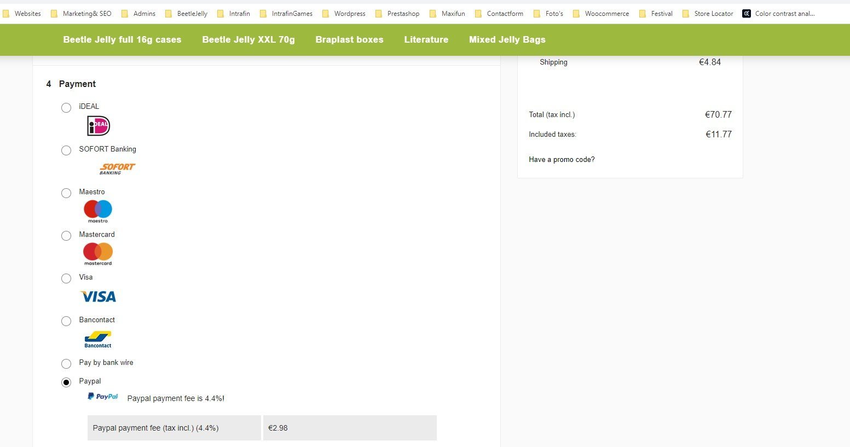Open the Marketing& SEO bookmark folder
850x447 pixels.
(81, 14)
